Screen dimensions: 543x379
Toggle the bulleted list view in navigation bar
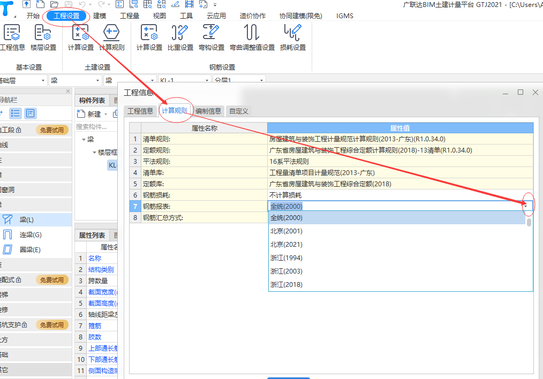click(x=15, y=113)
